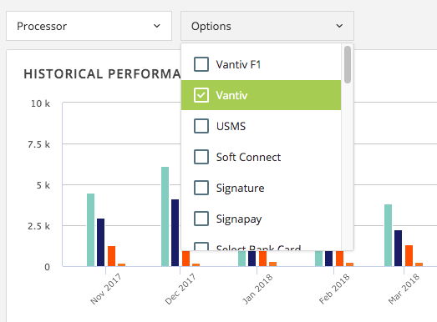Image resolution: width=437 pixels, height=322 pixels.
Task: Click the navy bar for Nov 2017
Action: click(100, 243)
